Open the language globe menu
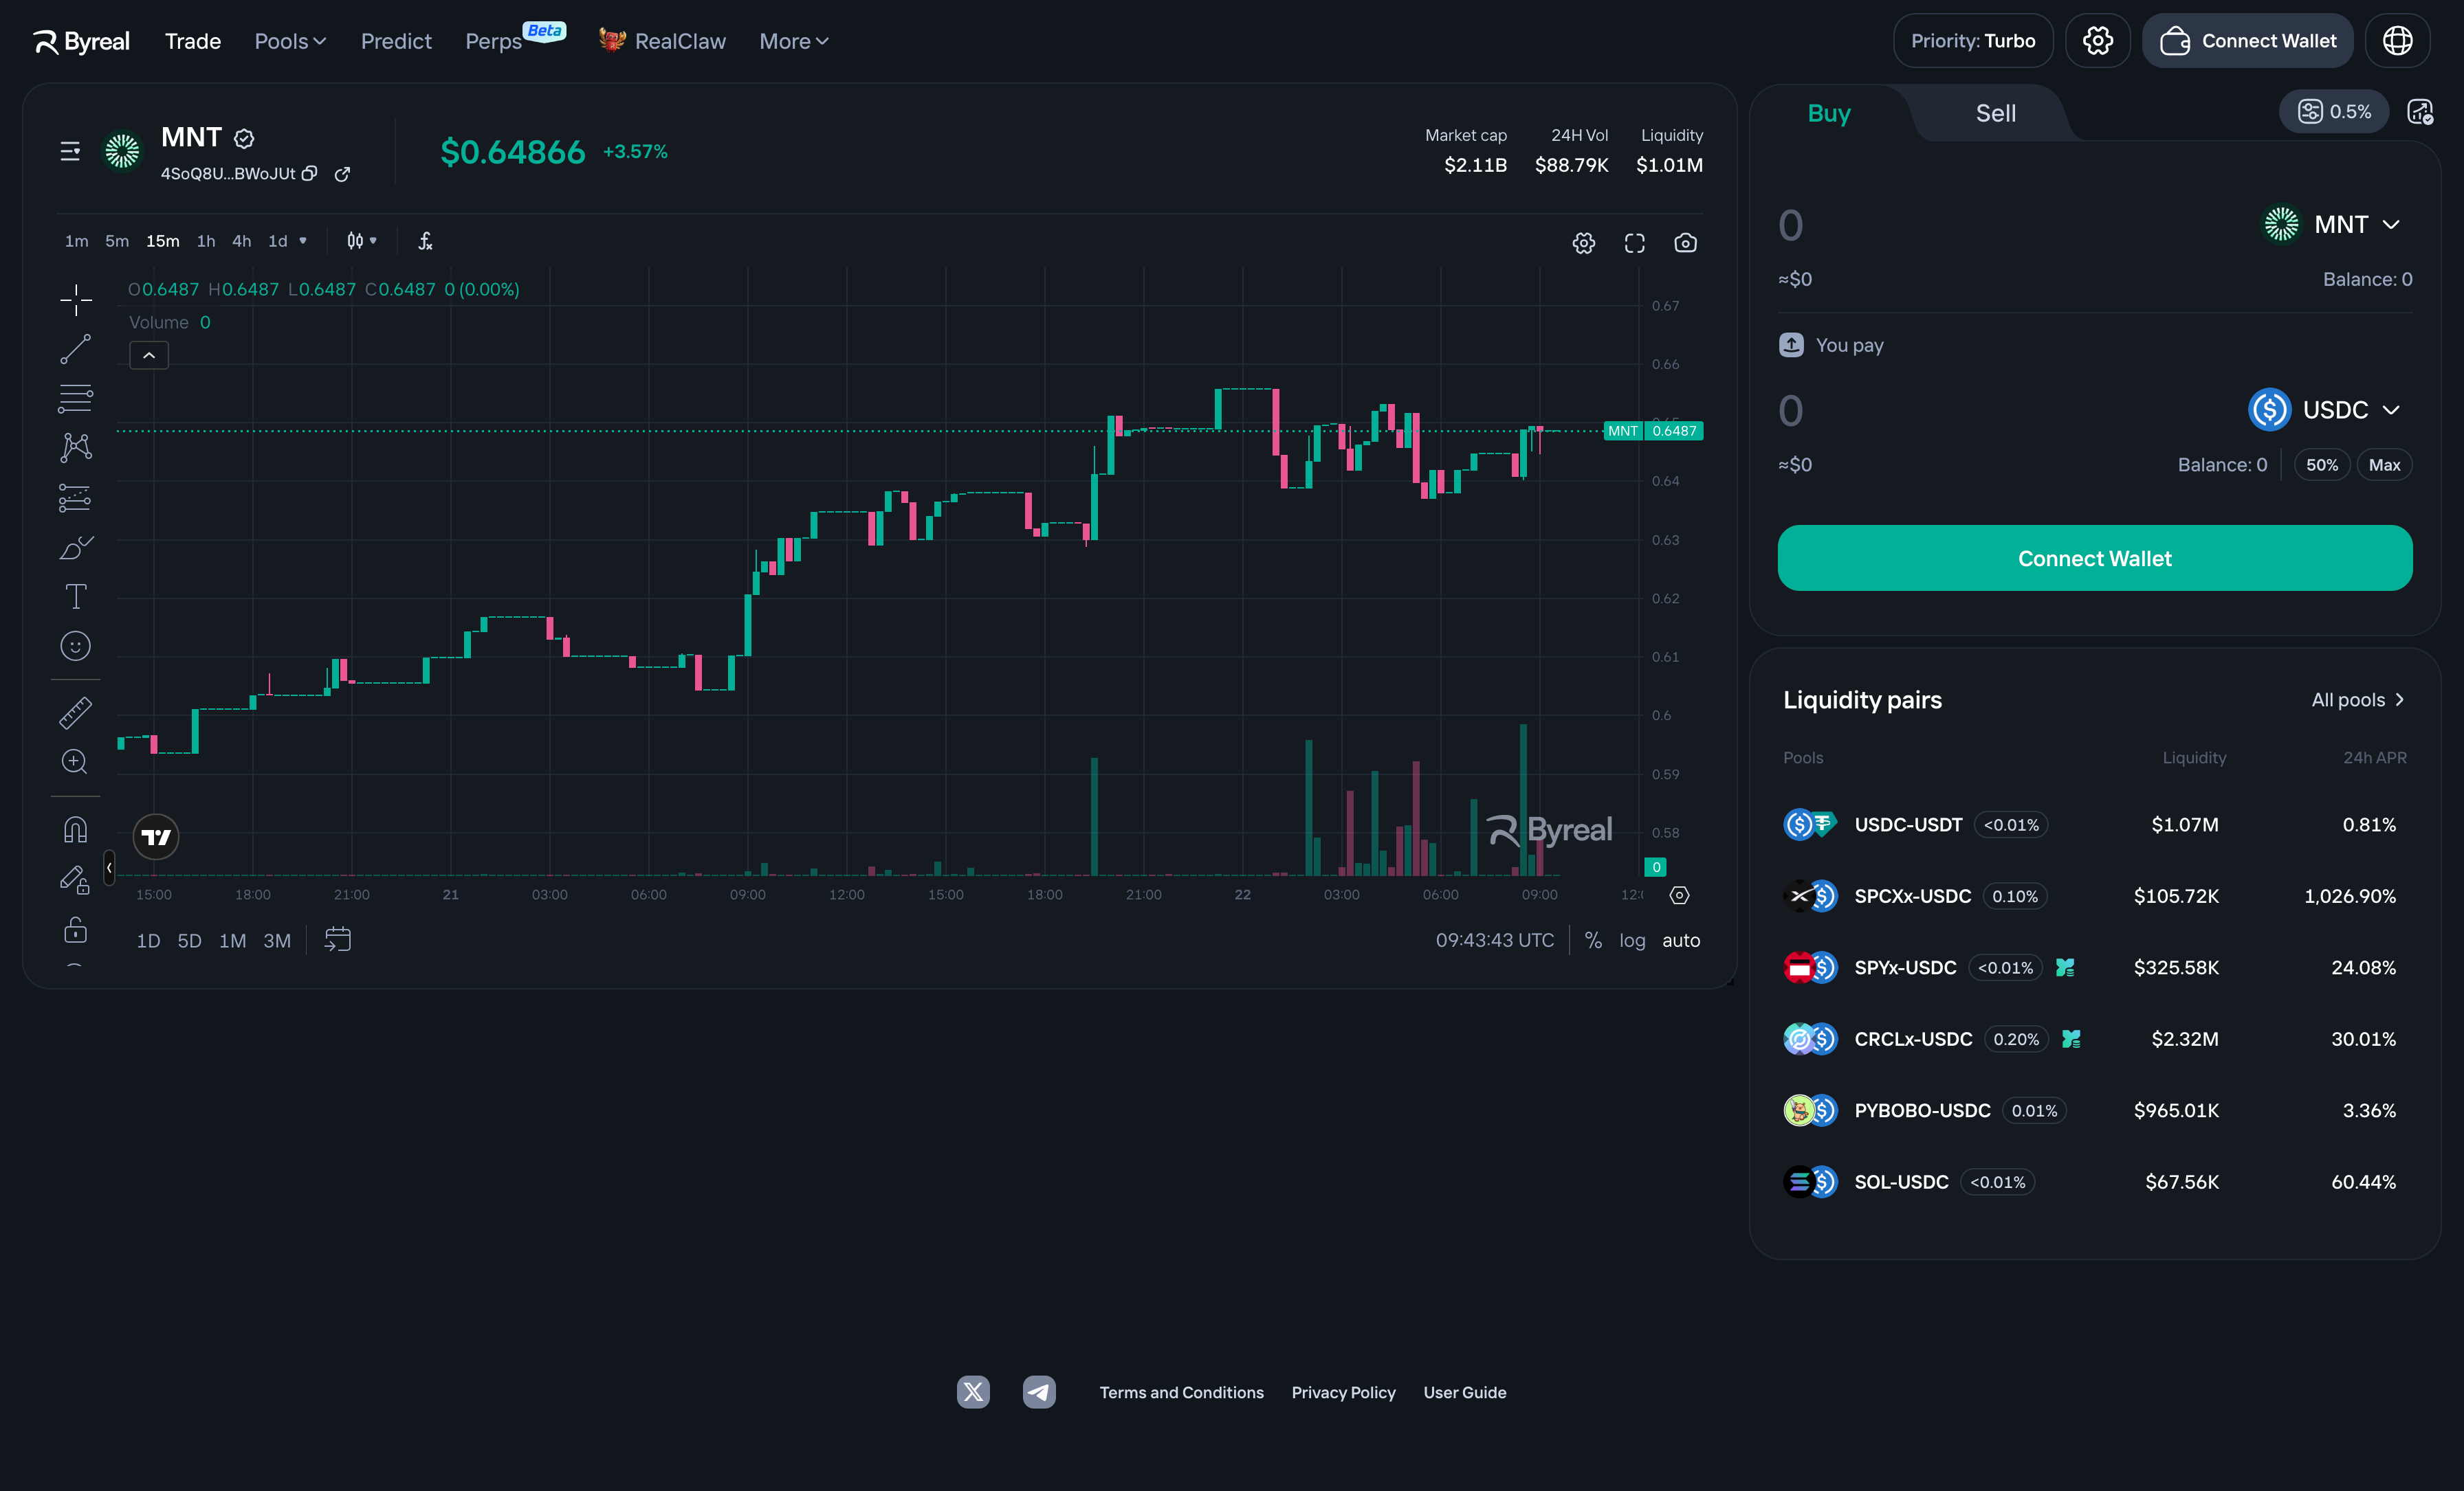Screen dimensions: 2464x1491 pos(2398,41)
